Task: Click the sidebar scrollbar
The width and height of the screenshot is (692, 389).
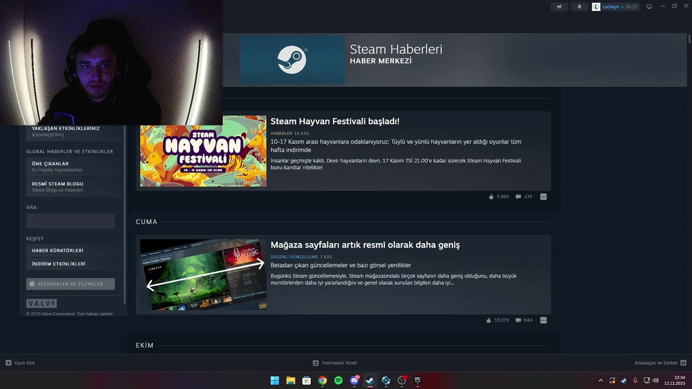Action: 125,216
